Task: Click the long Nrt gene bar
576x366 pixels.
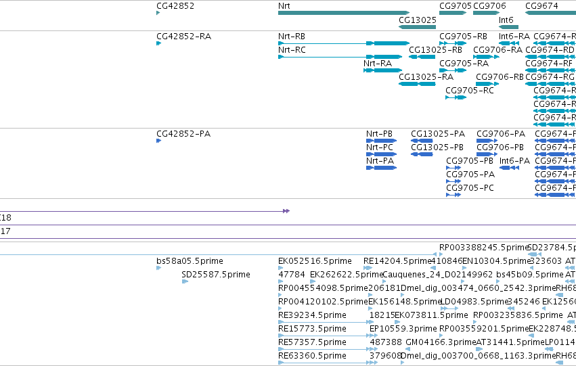Action: [x=343, y=13]
